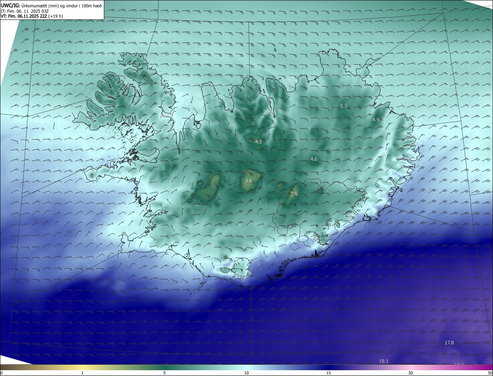Click the 50 tick on the color scale

(x=490, y=373)
